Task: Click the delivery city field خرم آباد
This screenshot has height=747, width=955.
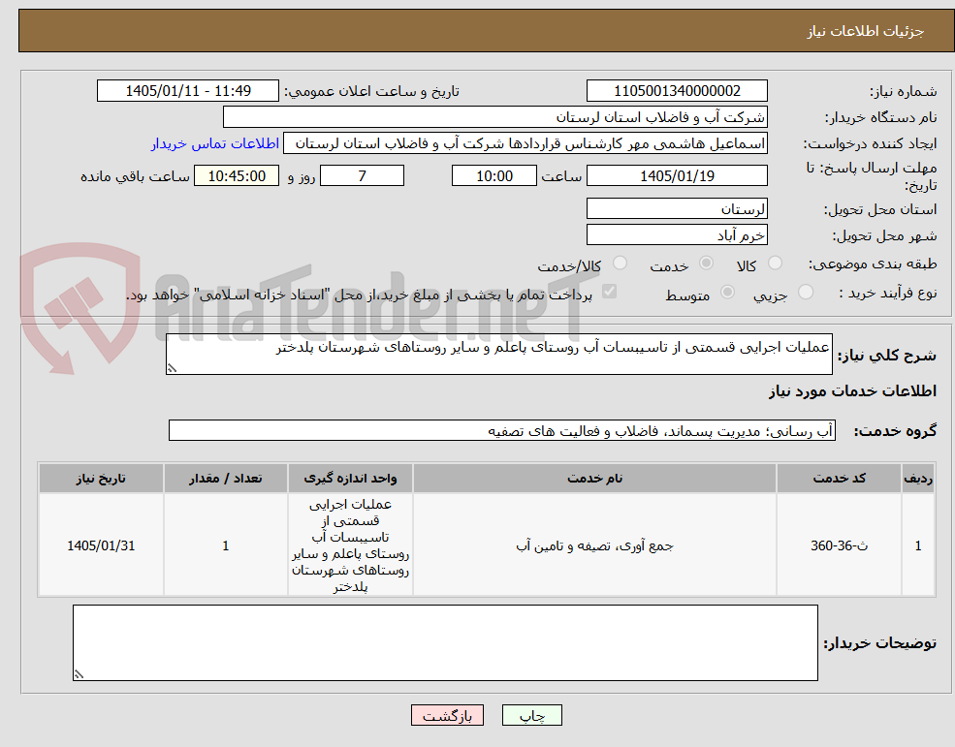Action: click(677, 235)
